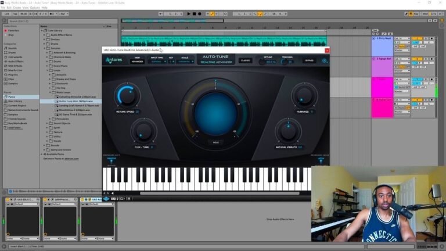Expand the Swing and Groove folder

[x=44, y=150]
